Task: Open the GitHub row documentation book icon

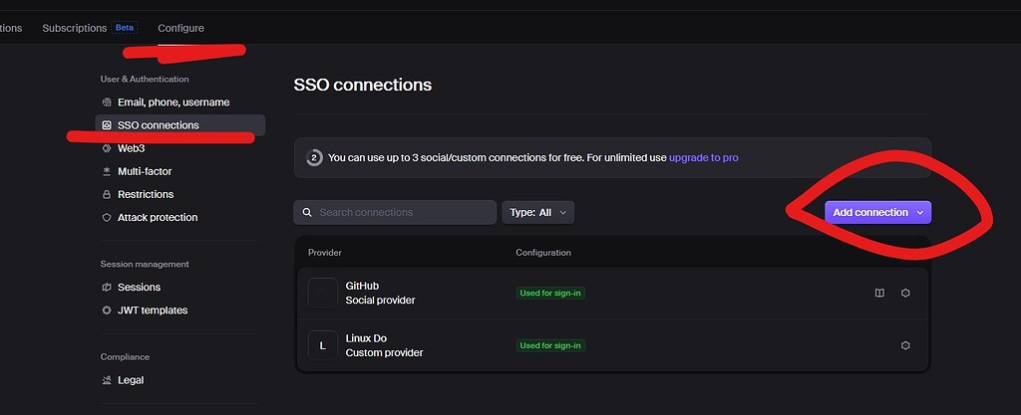Action: (879, 293)
